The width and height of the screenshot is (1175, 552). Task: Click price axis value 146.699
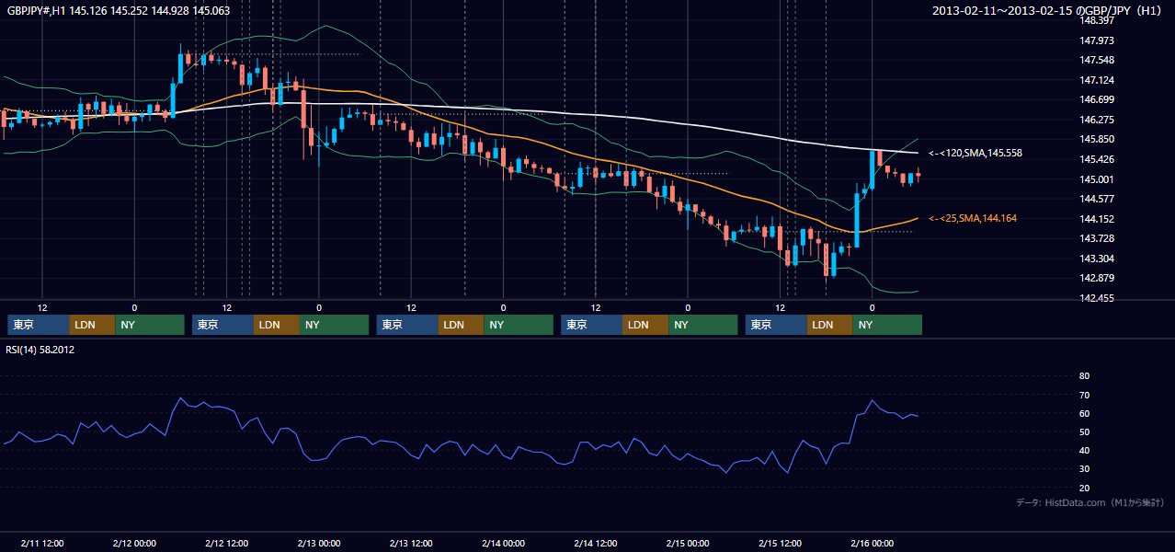tap(1097, 99)
